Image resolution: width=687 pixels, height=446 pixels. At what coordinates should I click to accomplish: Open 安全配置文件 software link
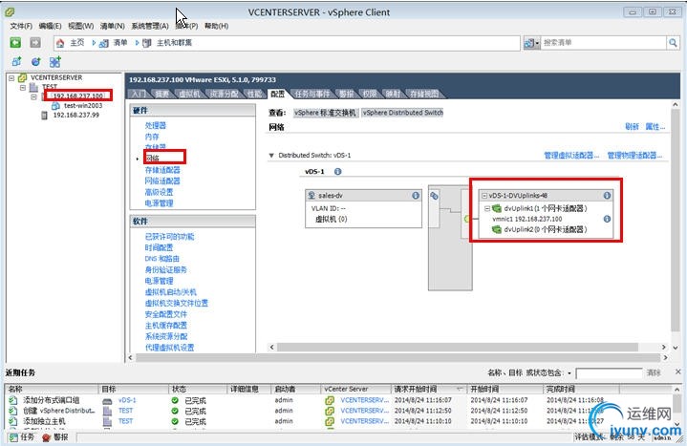tap(165, 314)
